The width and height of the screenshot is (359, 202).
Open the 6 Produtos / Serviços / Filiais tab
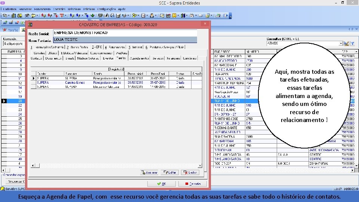[165, 47]
